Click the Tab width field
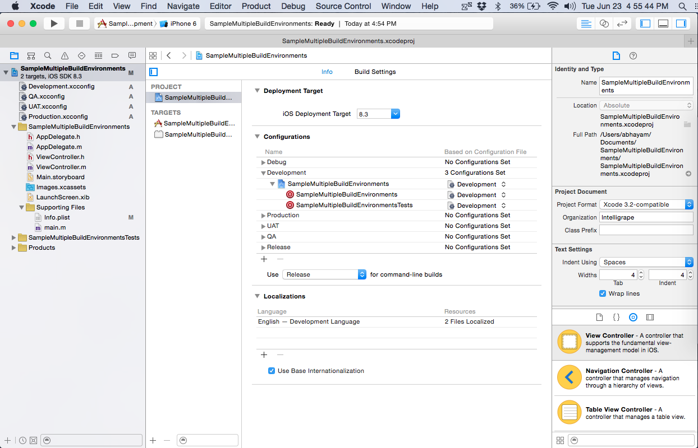 coord(618,275)
